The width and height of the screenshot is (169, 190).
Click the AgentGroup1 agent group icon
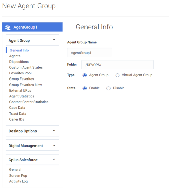8,27
